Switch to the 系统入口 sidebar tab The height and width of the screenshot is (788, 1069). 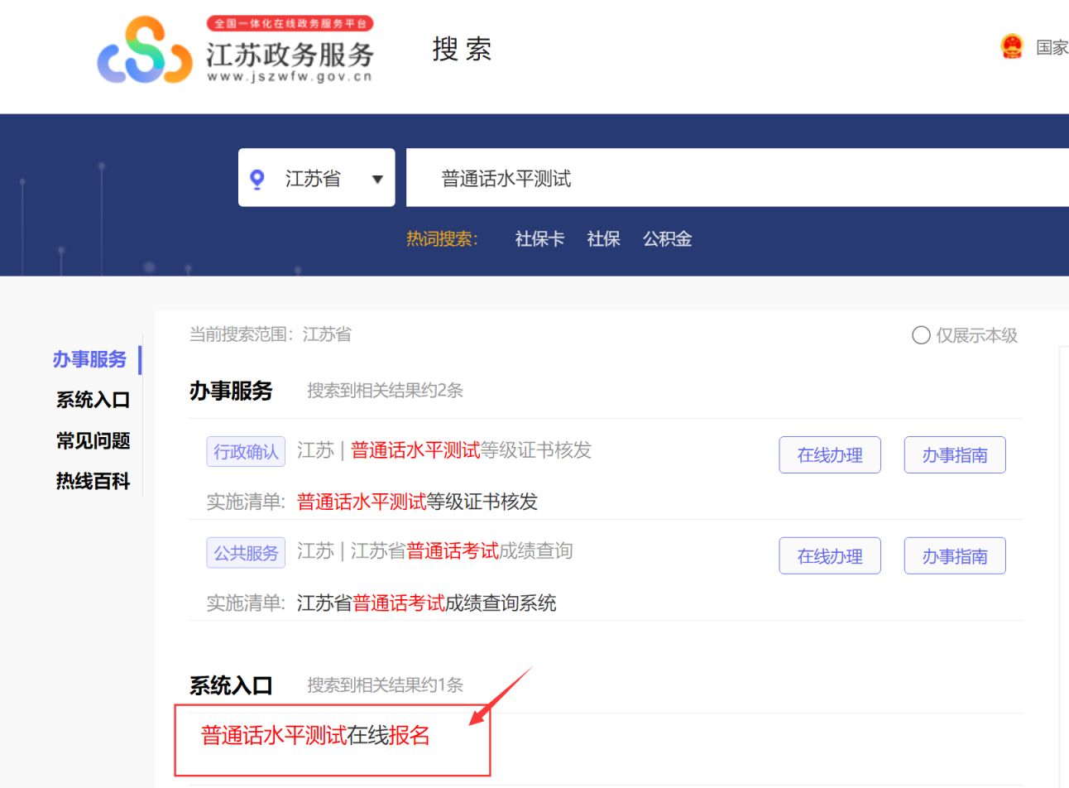(x=93, y=400)
